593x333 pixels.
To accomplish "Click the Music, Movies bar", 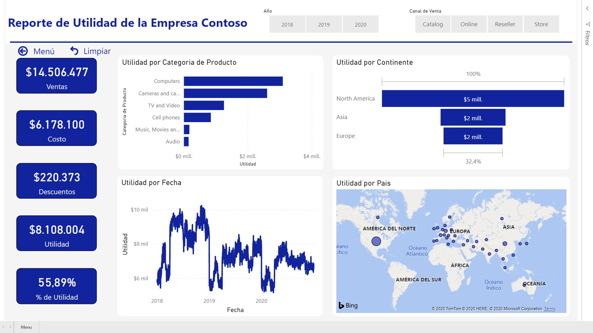I will (187, 129).
